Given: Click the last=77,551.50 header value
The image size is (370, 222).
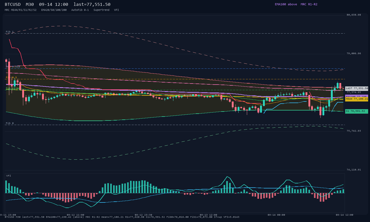Looking at the screenshot, I should pyautogui.click(x=92, y=4).
